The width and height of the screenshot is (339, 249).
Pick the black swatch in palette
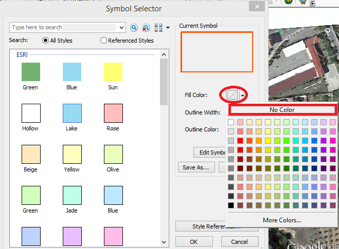click(x=231, y=205)
